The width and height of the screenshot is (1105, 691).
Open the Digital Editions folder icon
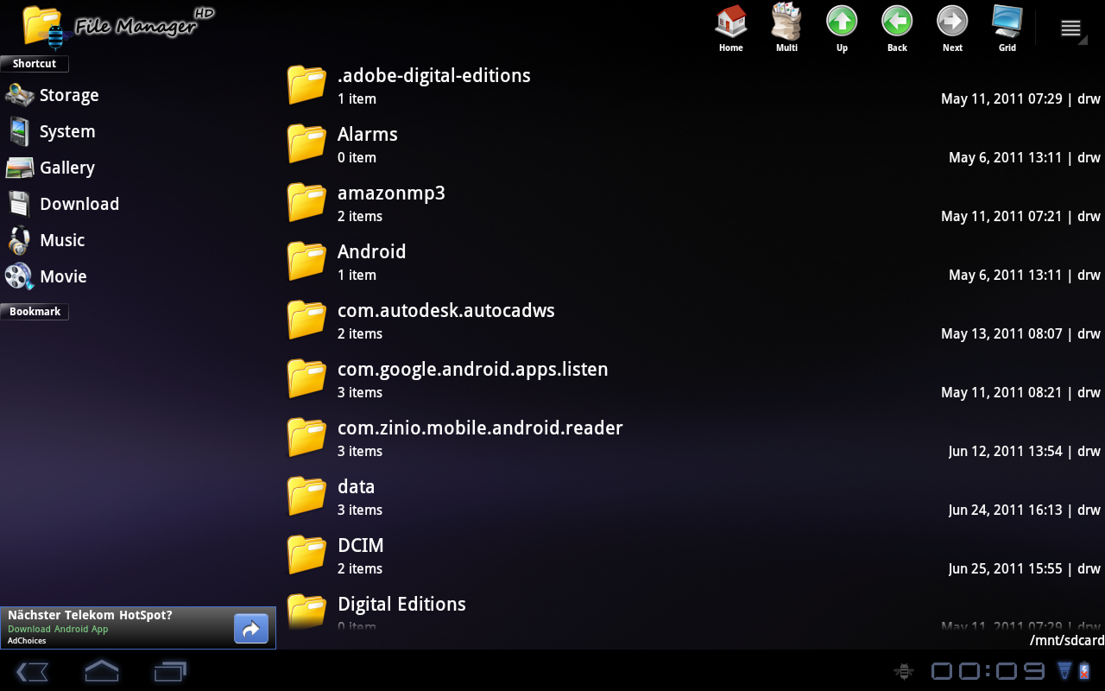(306, 612)
